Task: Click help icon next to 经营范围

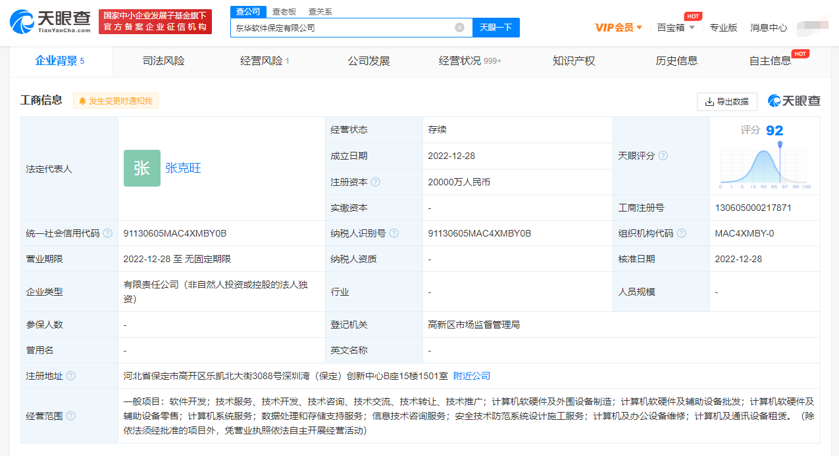Action: pos(71,416)
